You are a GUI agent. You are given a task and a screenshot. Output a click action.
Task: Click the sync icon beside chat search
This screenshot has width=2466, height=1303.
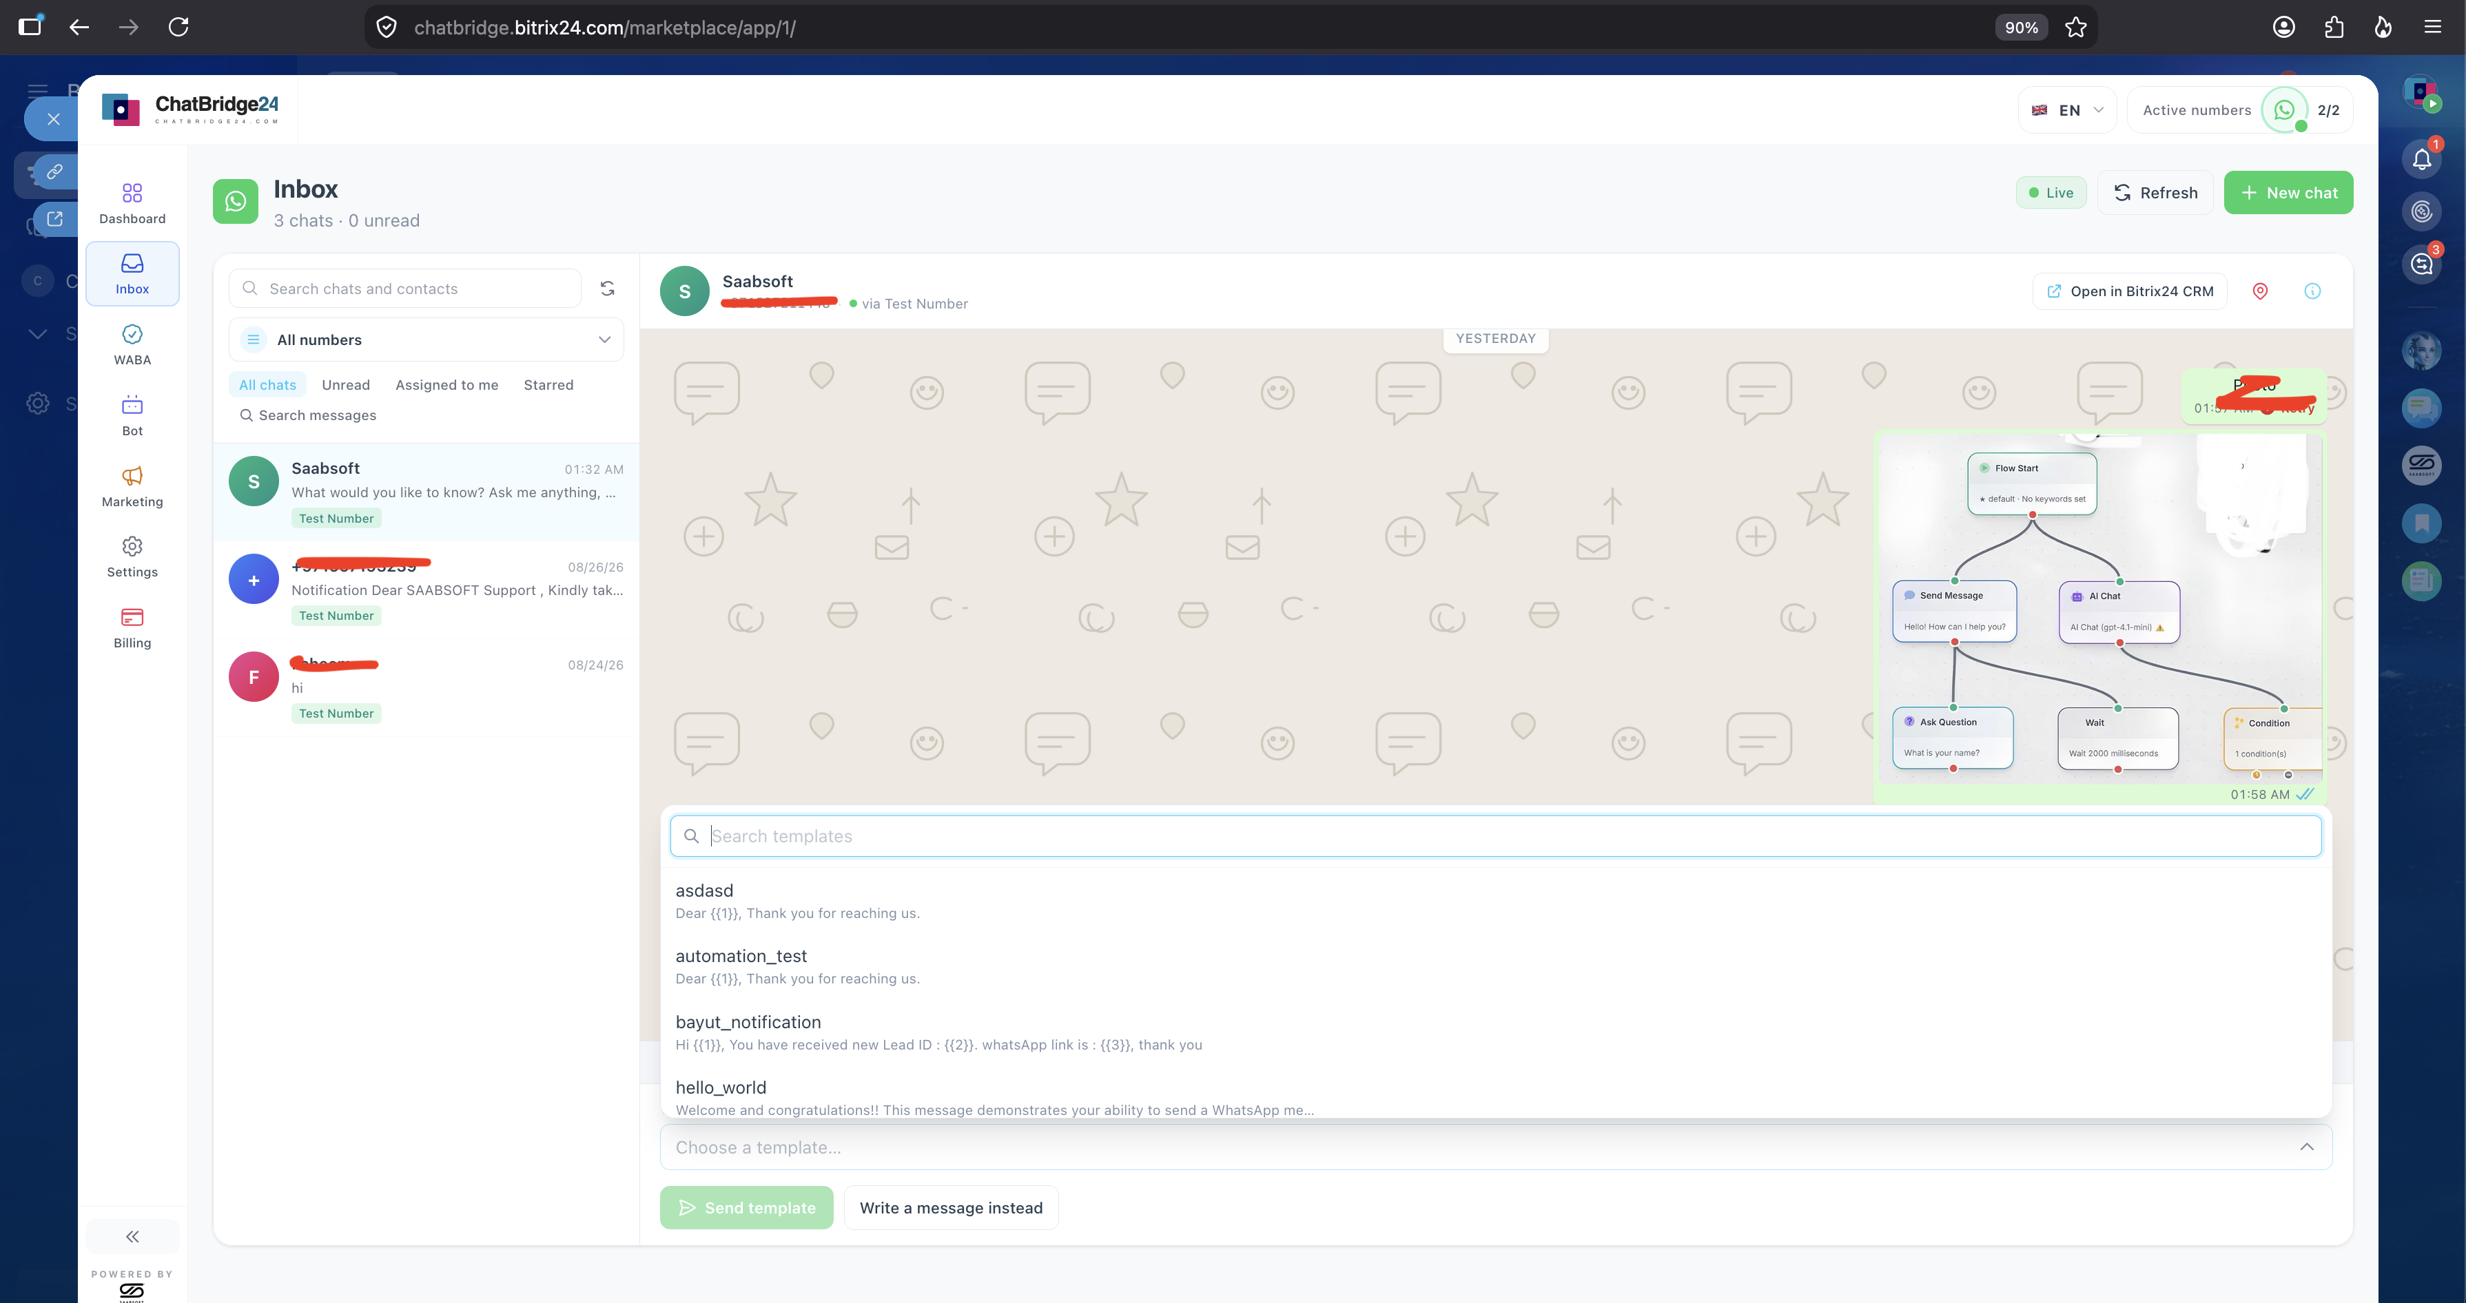[x=607, y=288]
